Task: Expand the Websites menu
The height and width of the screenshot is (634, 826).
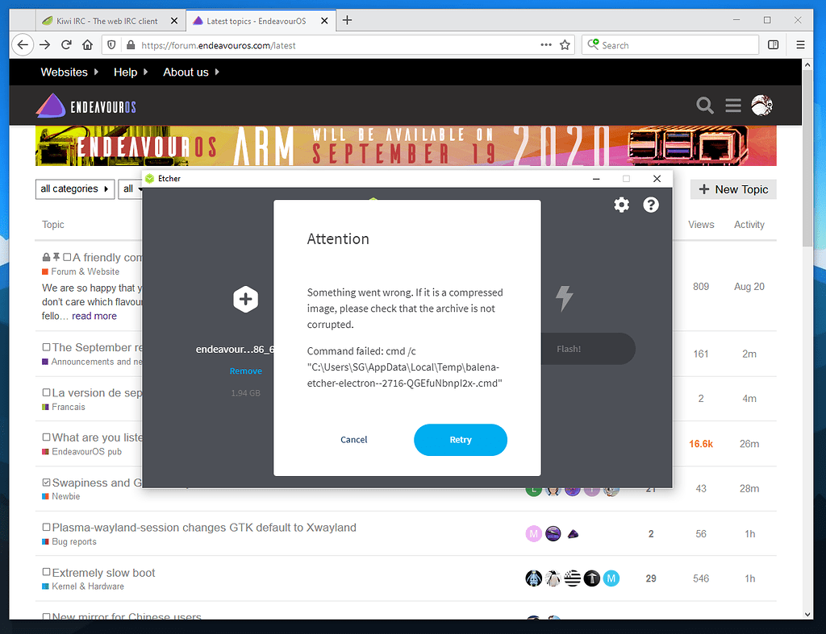Action: click(69, 72)
